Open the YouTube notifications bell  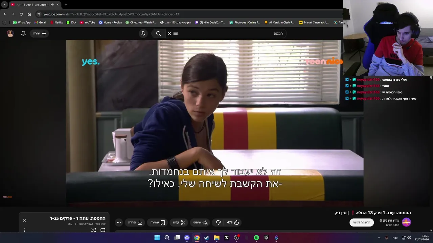(23, 33)
